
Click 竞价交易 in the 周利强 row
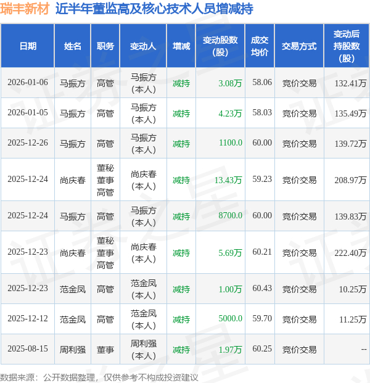click(x=300, y=350)
